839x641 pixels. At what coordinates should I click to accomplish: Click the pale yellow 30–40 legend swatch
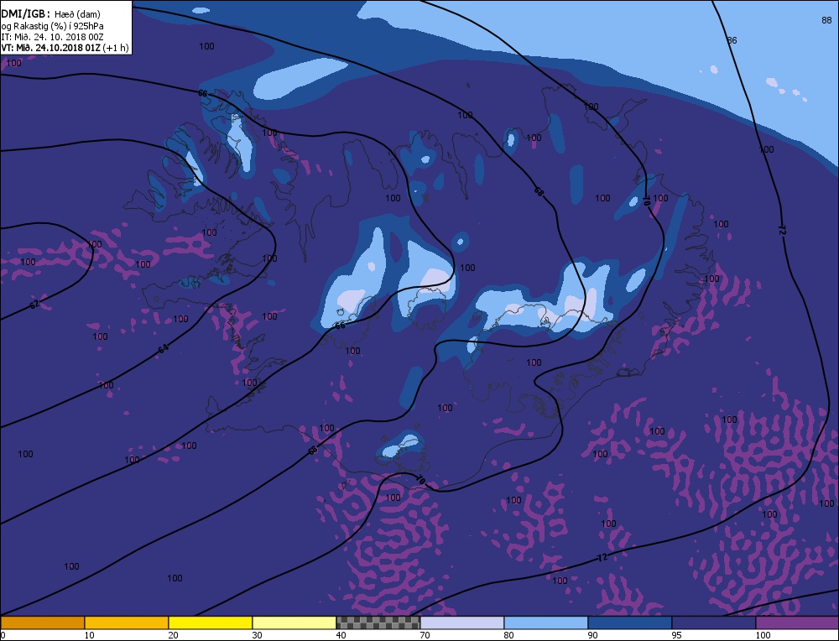[x=294, y=623]
